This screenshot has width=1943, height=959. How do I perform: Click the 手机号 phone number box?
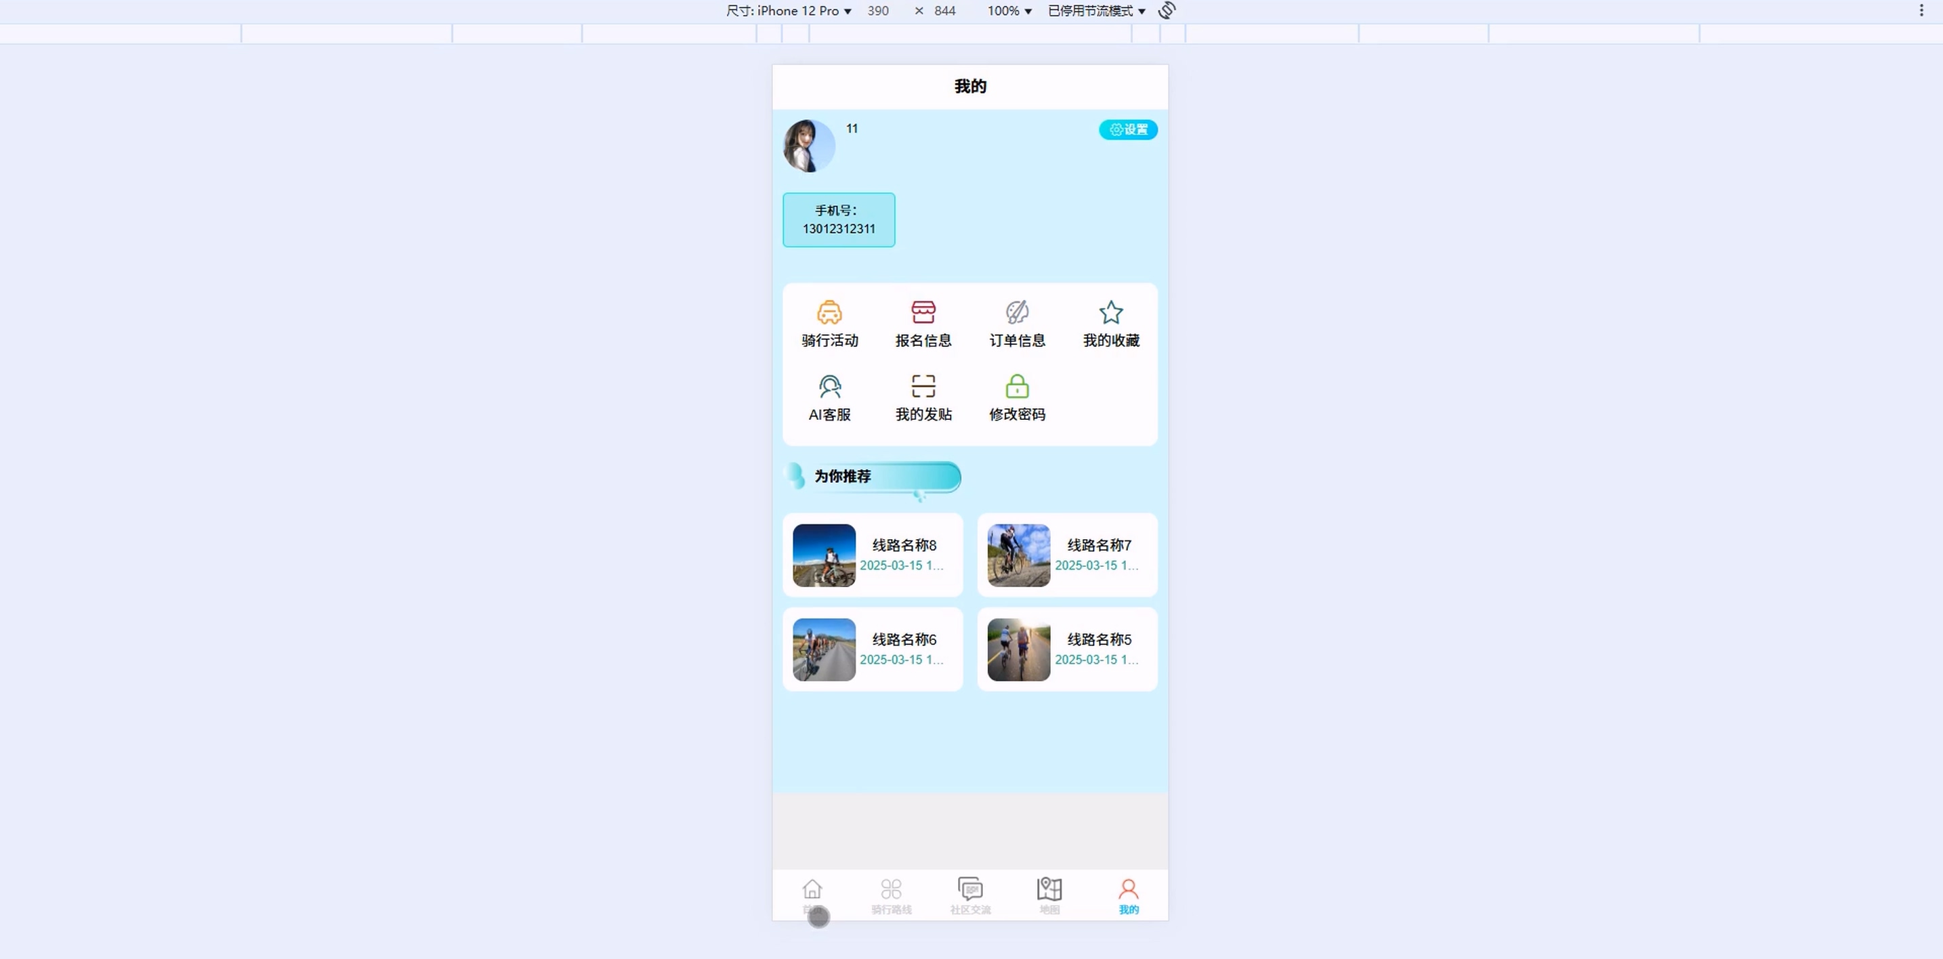tap(839, 219)
